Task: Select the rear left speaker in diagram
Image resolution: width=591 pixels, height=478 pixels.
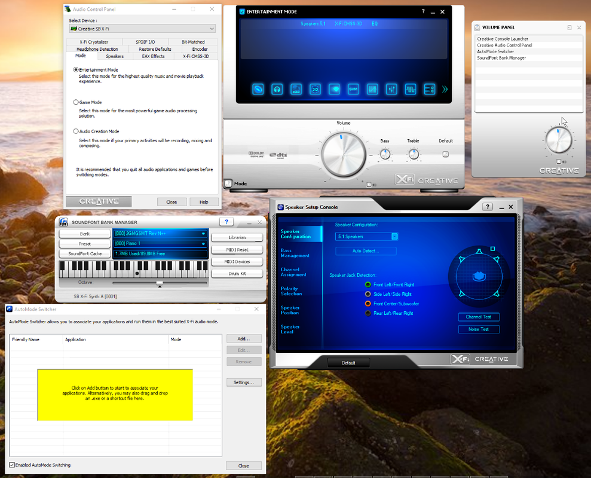Action: [462, 293]
